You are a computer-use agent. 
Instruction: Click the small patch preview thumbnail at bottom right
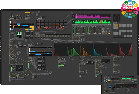[120, 84]
